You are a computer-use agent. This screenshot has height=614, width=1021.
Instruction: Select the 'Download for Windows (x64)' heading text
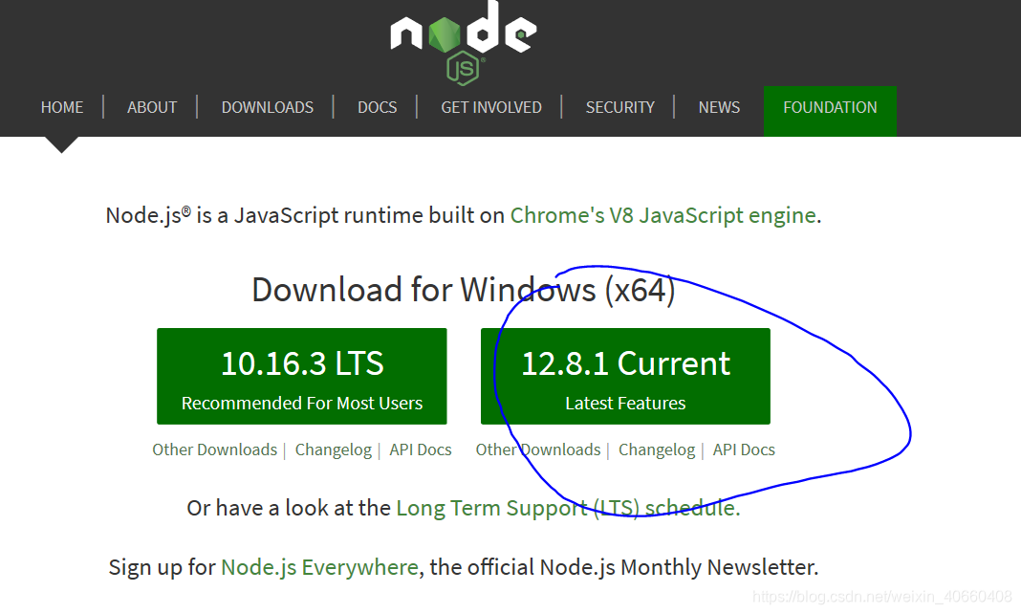tap(464, 290)
